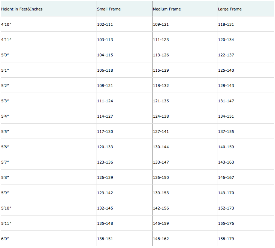
Task: Select the Large Frame header cell
Action: (x=230, y=9)
